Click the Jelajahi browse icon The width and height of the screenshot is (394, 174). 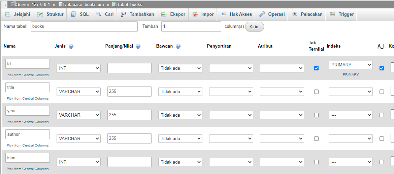click(8, 14)
